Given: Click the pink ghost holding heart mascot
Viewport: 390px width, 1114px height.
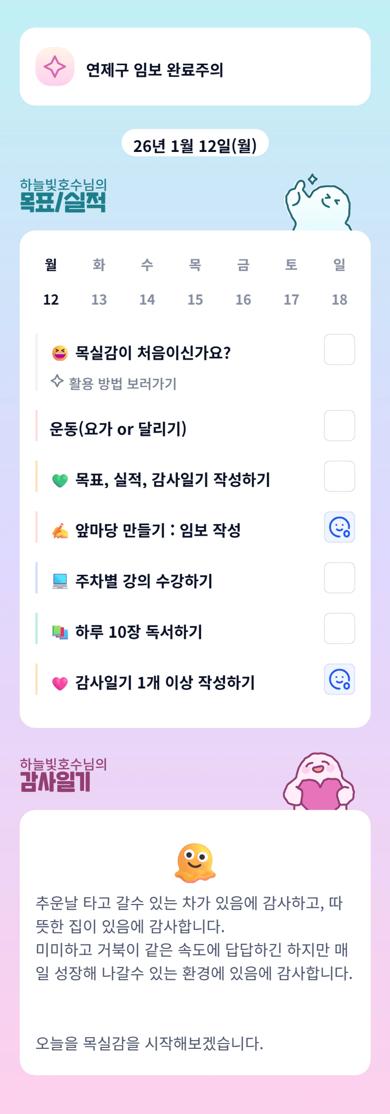Looking at the screenshot, I should point(319,781).
